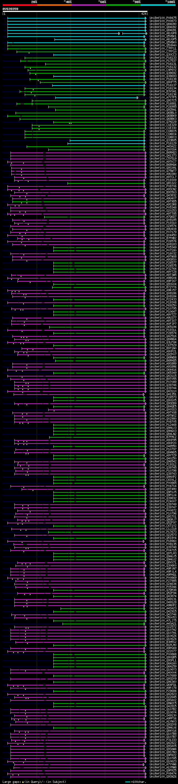The height and width of the screenshot is (784, 178).
Task: Click the UniRef100_Q00SG4 label
Action: coord(163,149)
